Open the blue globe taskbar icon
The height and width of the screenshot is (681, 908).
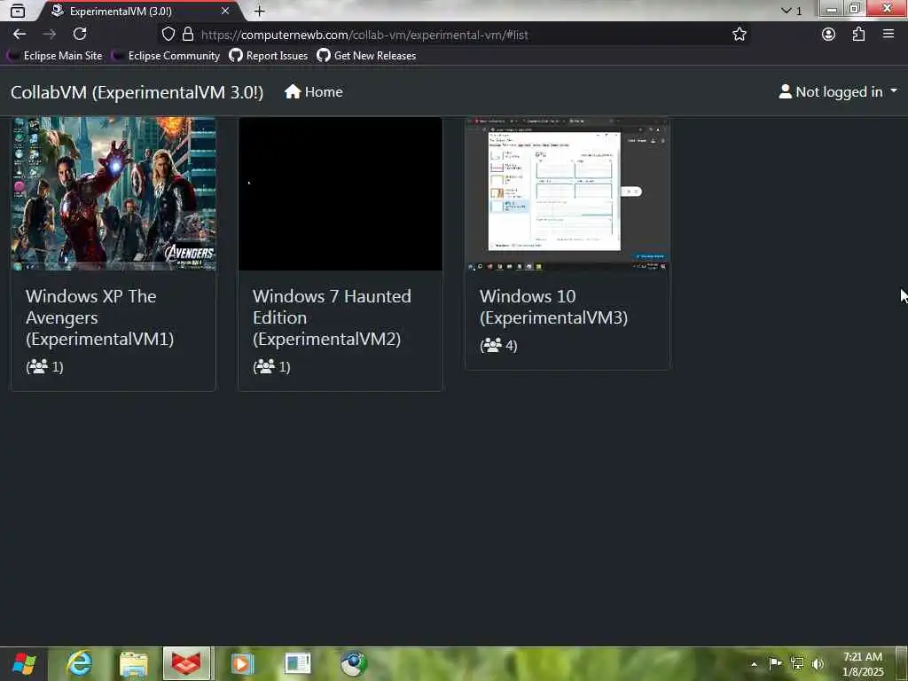(x=353, y=663)
